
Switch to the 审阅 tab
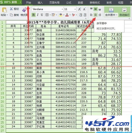(x=109, y=3)
